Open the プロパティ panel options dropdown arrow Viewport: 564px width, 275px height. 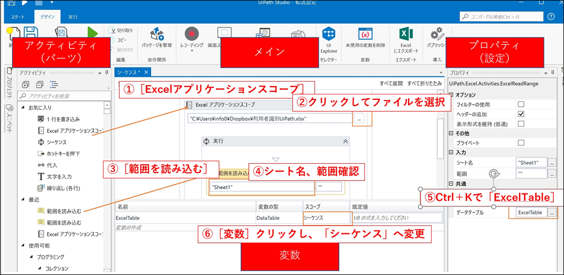coord(545,73)
